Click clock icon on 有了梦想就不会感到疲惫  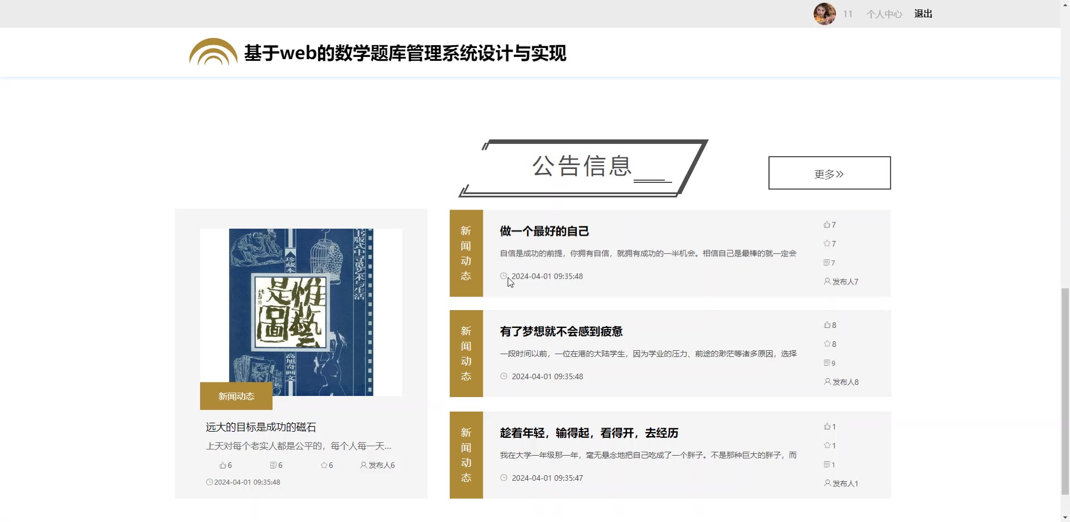pyautogui.click(x=504, y=376)
